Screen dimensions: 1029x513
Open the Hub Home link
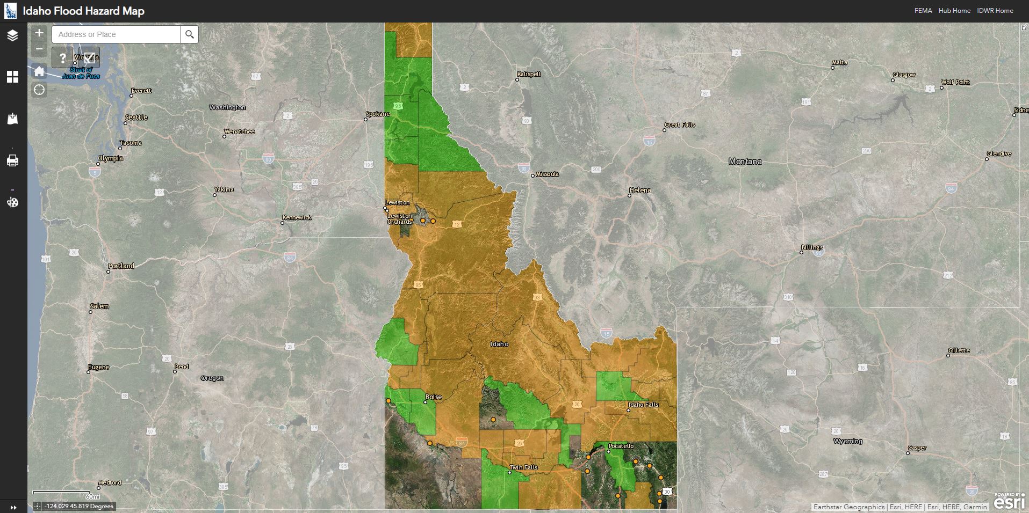[954, 11]
